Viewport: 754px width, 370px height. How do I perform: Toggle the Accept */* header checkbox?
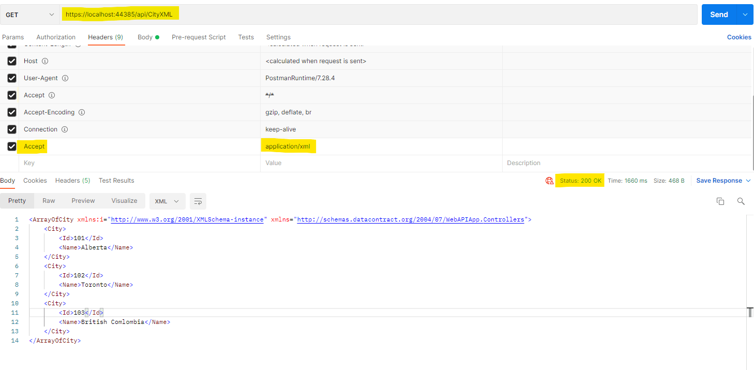pos(12,95)
